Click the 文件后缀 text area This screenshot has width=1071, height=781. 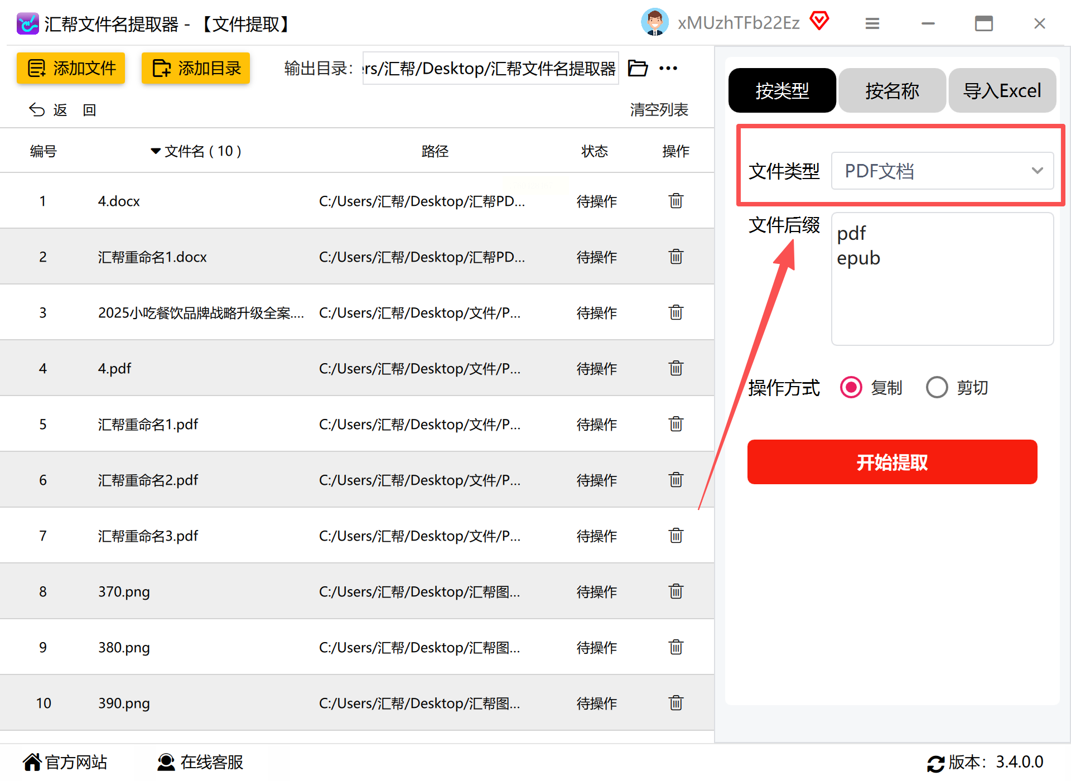click(942, 279)
